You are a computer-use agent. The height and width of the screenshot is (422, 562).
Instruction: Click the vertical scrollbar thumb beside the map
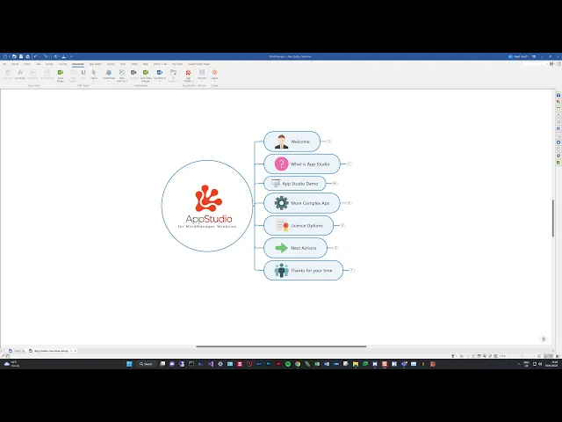553,218
